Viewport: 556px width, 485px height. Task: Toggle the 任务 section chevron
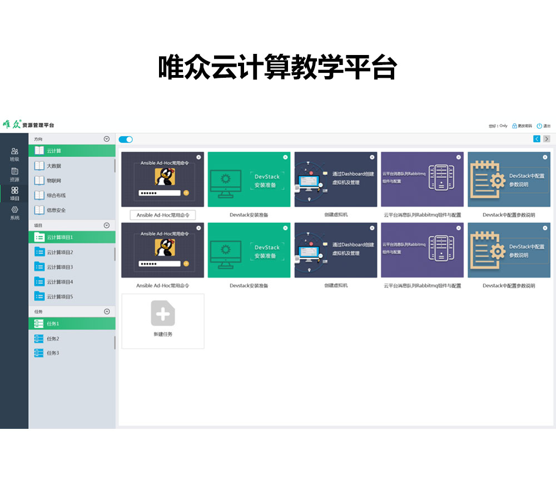107,312
